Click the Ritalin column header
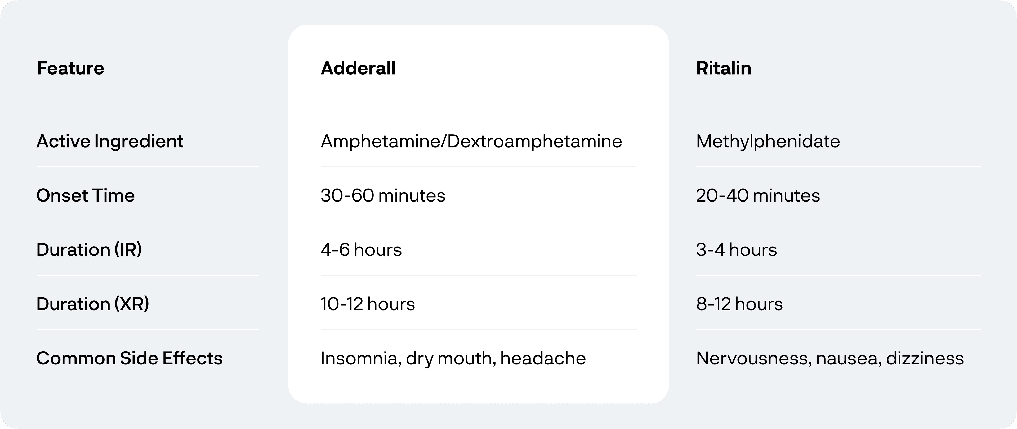This screenshot has height=429, width=1017. 724,68
